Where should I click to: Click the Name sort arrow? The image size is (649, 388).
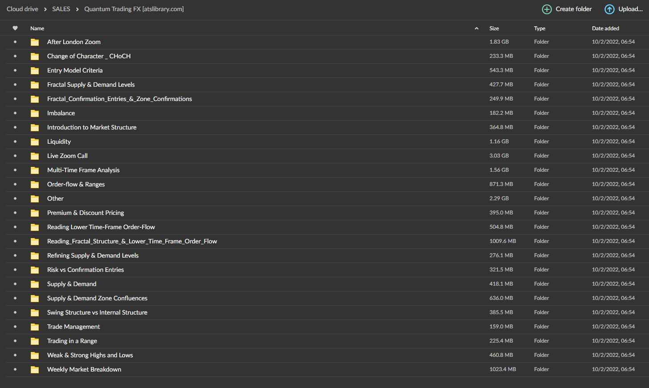pyautogui.click(x=477, y=28)
